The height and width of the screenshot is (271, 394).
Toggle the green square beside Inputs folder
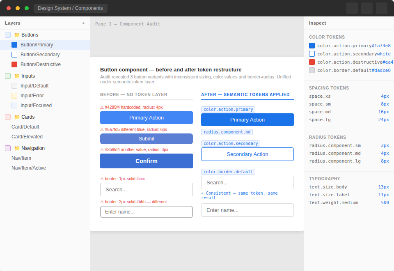8,76
